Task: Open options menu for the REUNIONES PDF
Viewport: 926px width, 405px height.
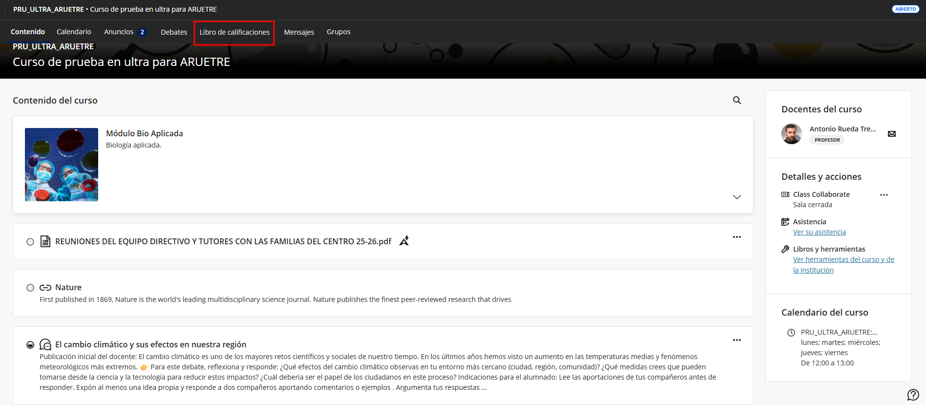Action: (x=737, y=237)
